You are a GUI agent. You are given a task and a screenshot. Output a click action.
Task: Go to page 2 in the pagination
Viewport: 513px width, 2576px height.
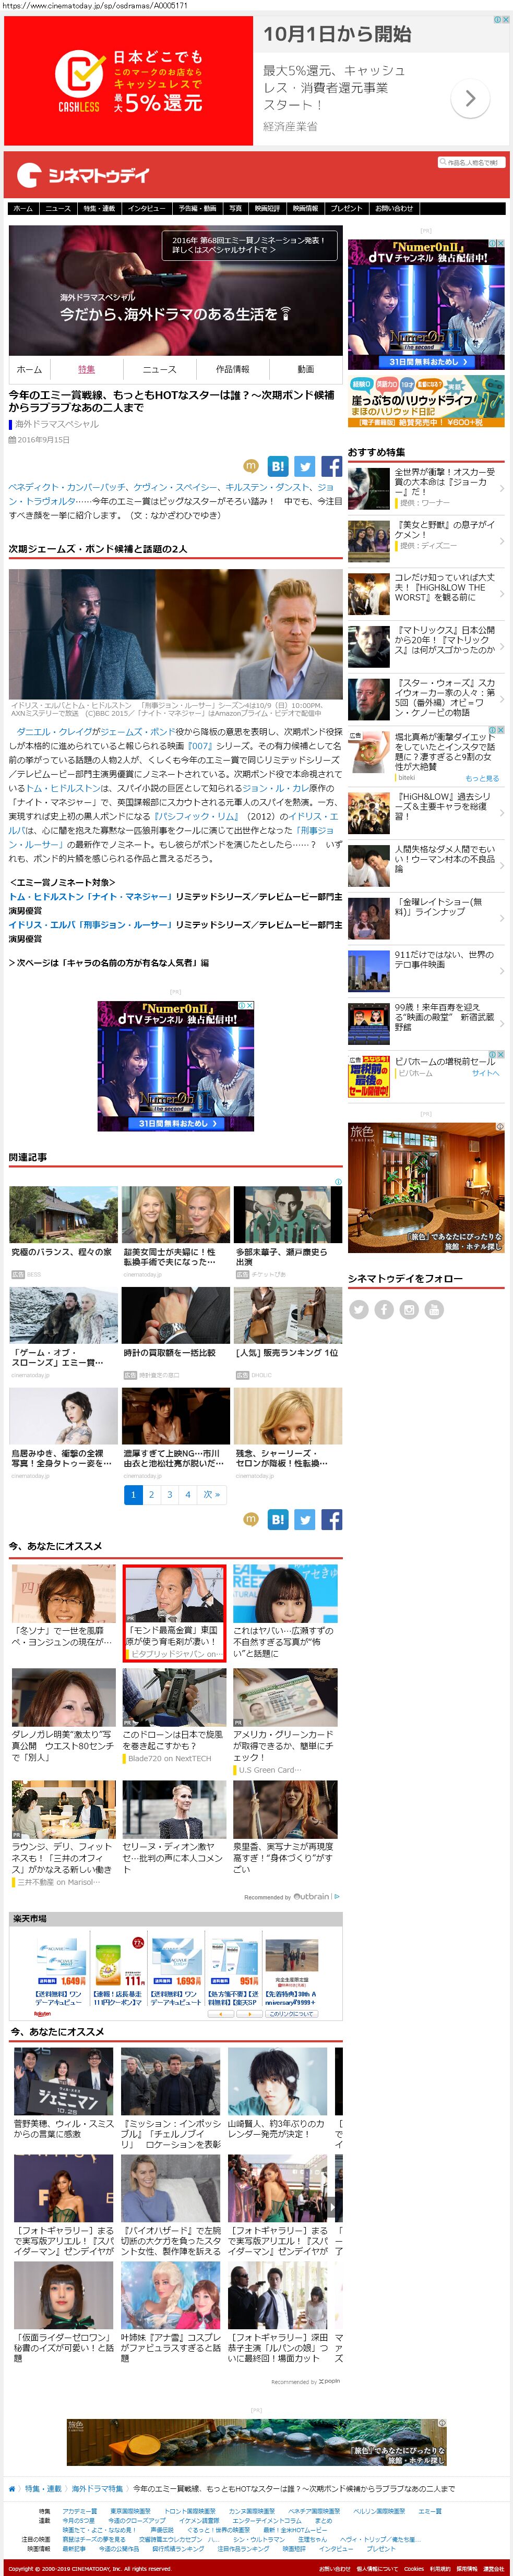pyautogui.click(x=151, y=1494)
